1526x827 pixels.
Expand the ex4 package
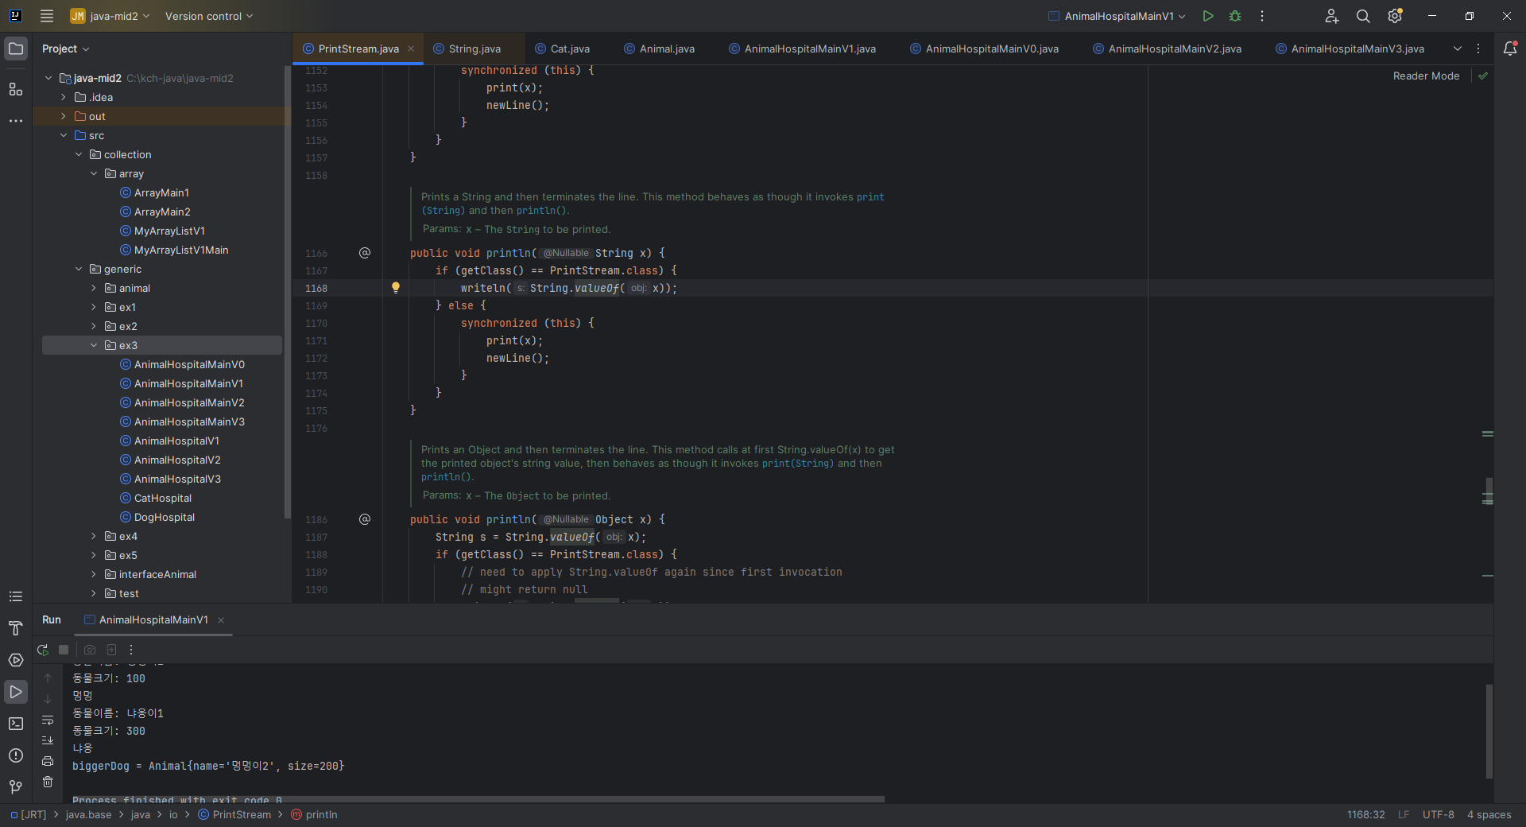[x=94, y=536]
